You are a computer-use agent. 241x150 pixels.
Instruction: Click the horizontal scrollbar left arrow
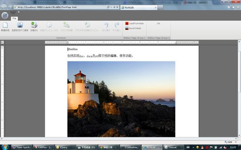click(x=1, y=139)
